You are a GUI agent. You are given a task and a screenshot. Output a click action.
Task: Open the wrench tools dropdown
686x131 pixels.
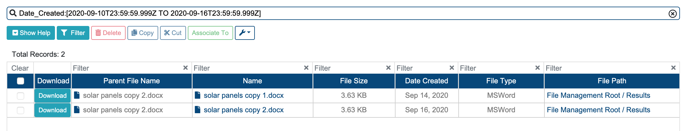(245, 33)
